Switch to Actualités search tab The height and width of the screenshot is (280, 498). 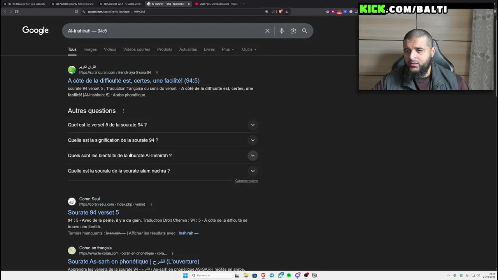click(188, 49)
